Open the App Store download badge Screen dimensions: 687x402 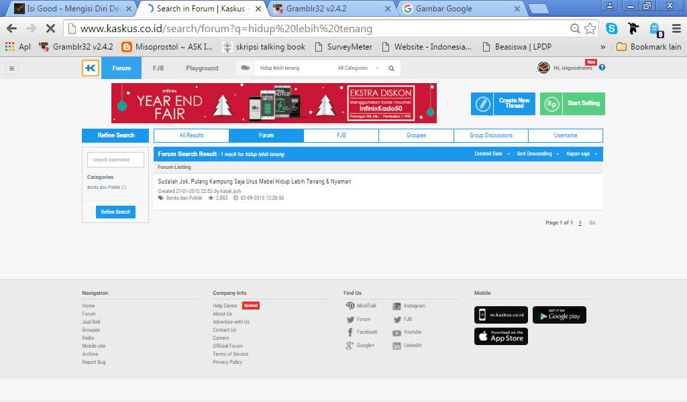(x=501, y=336)
